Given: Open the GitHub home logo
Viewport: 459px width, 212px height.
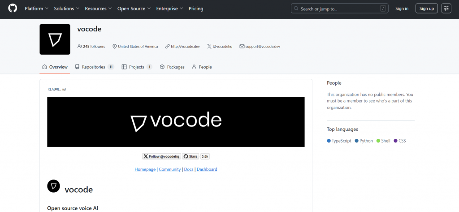Looking at the screenshot, I should pyautogui.click(x=13, y=9).
